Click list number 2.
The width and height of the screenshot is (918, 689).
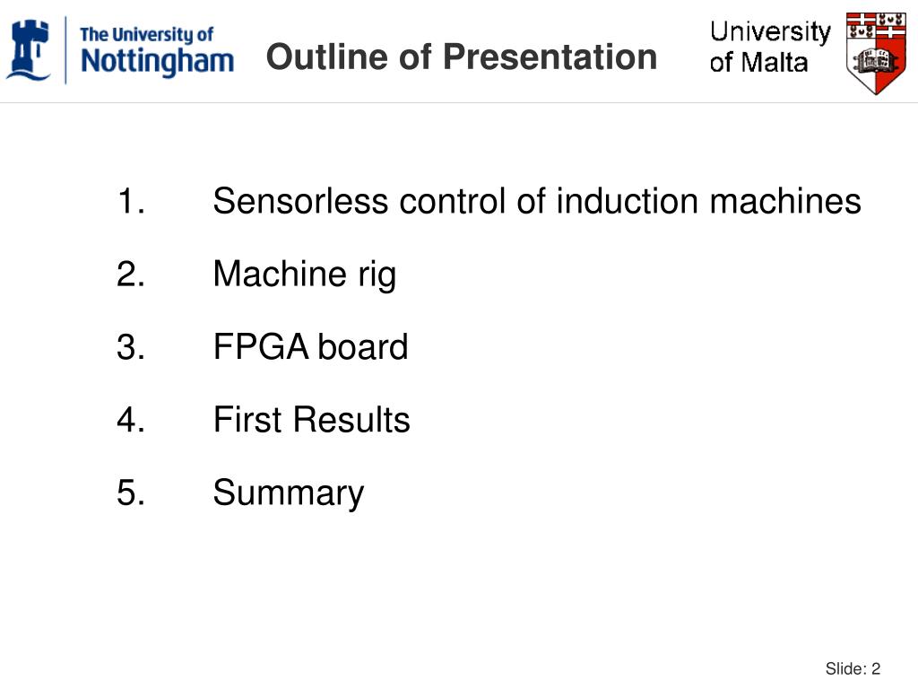point(131,274)
